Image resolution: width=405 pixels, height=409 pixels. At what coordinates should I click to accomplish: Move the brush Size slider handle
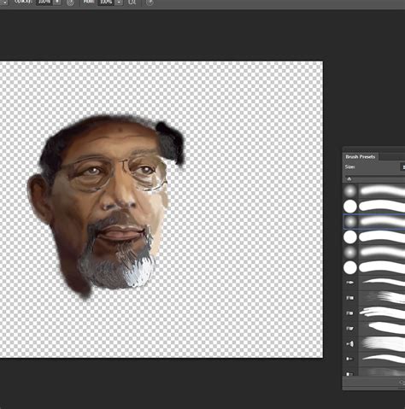point(349,178)
